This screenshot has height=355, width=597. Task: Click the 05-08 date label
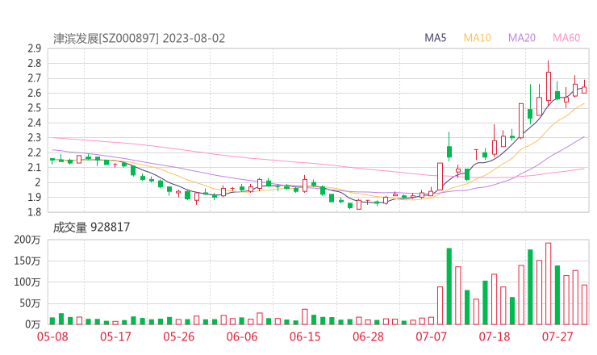(52, 336)
